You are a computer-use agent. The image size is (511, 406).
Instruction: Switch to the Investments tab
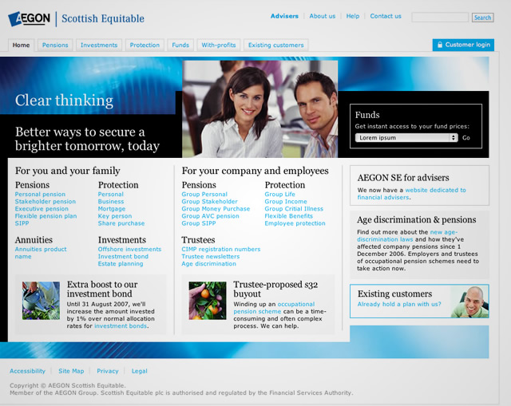[x=99, y=45]
